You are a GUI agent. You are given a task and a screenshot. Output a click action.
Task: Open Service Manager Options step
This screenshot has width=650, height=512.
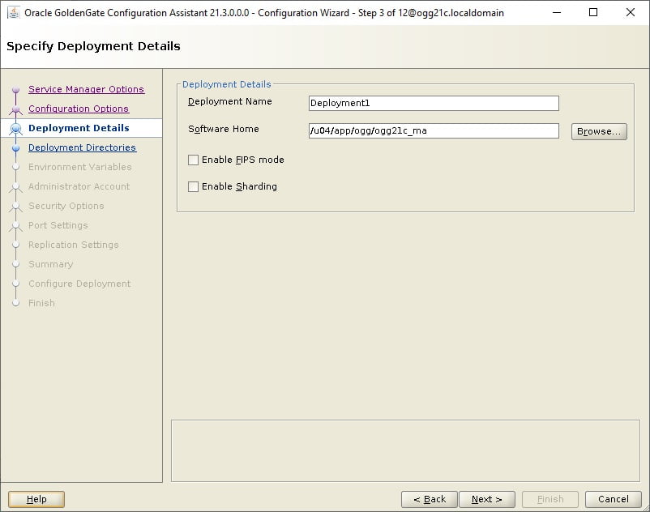(x=86, y=89)
